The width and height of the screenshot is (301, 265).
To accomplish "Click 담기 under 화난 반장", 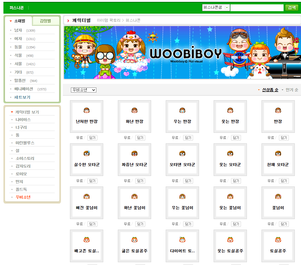I will (140, 137).
